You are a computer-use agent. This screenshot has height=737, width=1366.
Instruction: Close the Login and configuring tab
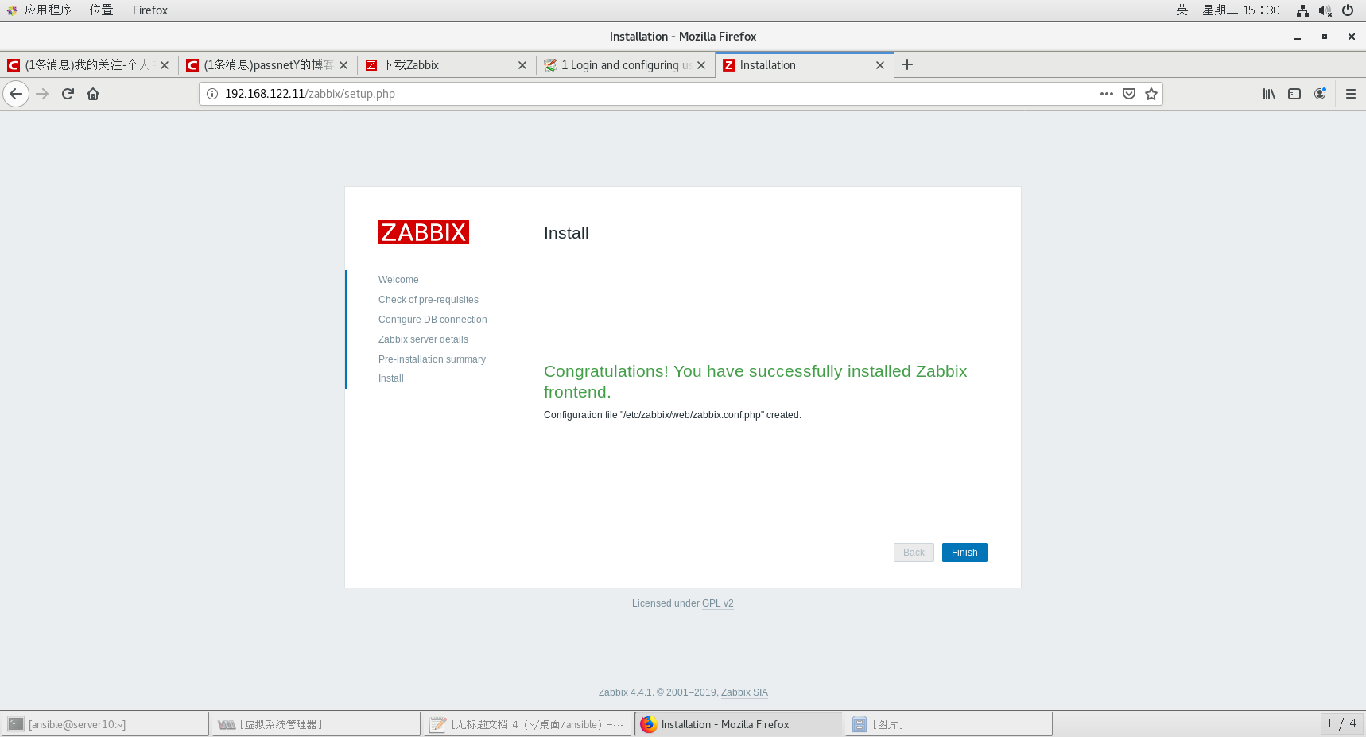click(x=701, y=65)
